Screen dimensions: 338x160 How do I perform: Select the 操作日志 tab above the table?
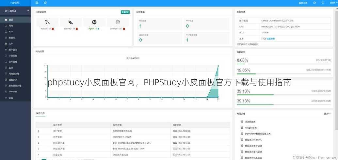[40, 113]
